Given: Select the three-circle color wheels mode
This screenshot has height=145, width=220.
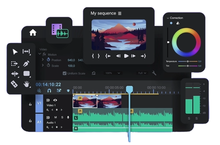Looking at the screenshot, I should pyautogui.click(x=178, y=23).
